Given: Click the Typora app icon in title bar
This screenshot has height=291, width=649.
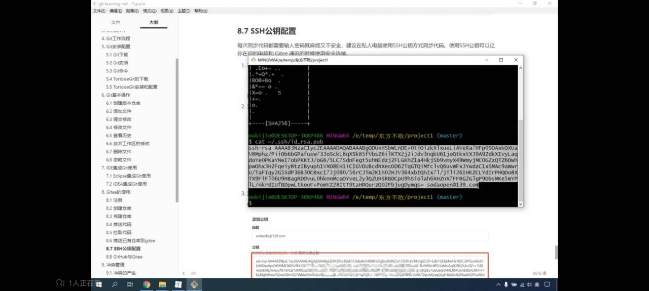Looking at the screenshot, I should (95, 4).
